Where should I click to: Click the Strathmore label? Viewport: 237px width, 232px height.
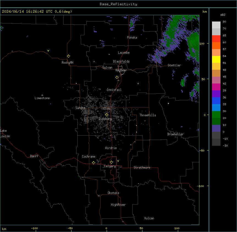point(142,168)
